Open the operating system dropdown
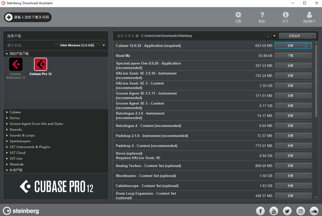 pyautogui.click(x=80, y=45)
